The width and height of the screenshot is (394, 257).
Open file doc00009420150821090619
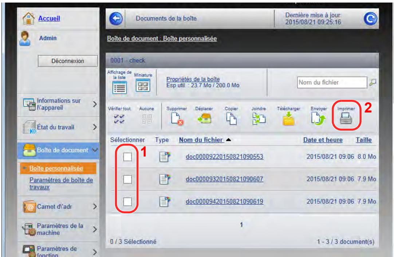pyautogui.click(x=224, y=201)
